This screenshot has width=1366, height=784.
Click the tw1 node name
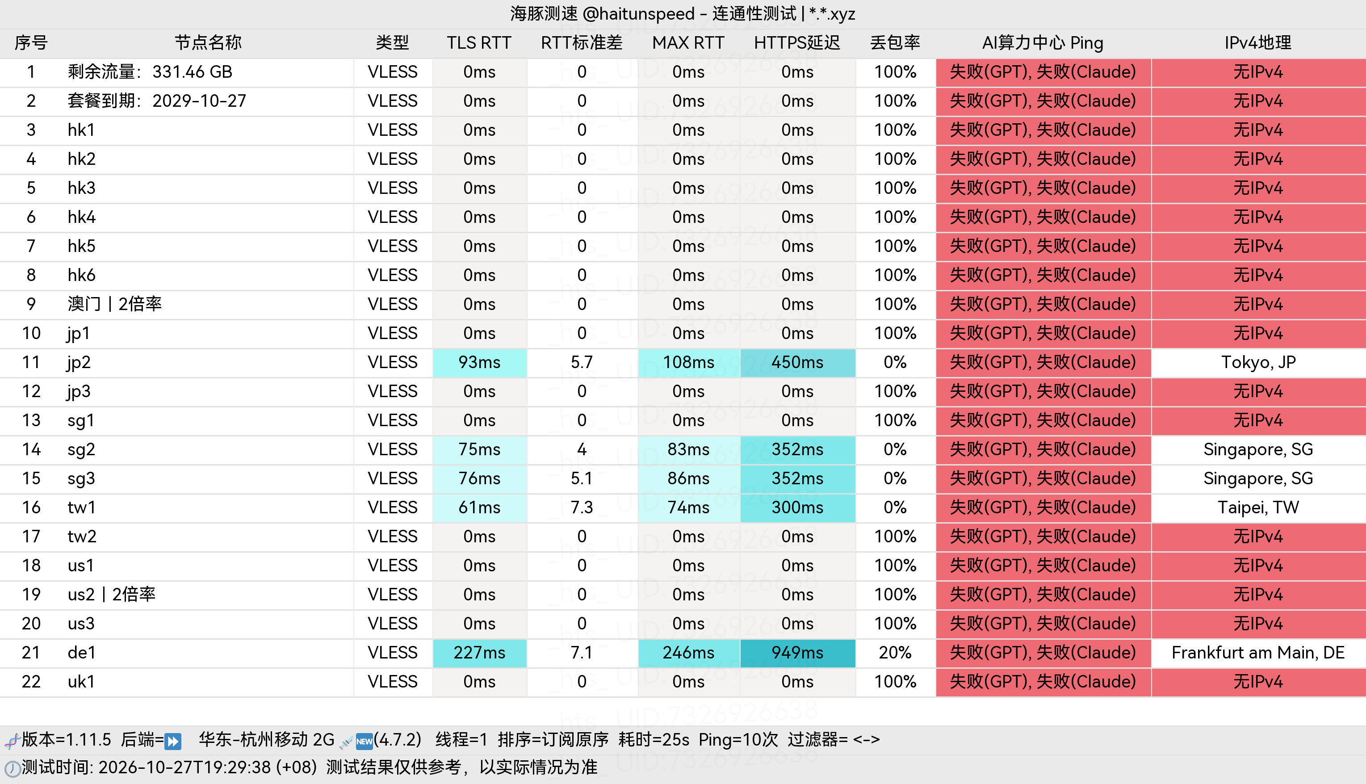pyautogui.click(x=81, y=508)
